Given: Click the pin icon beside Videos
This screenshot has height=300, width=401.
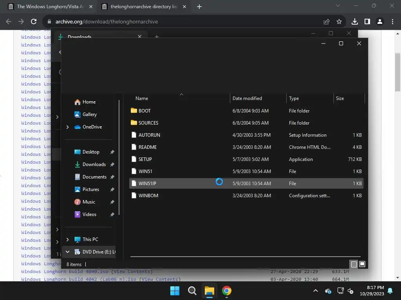Looking at the screenshot, I should (112, 214).
